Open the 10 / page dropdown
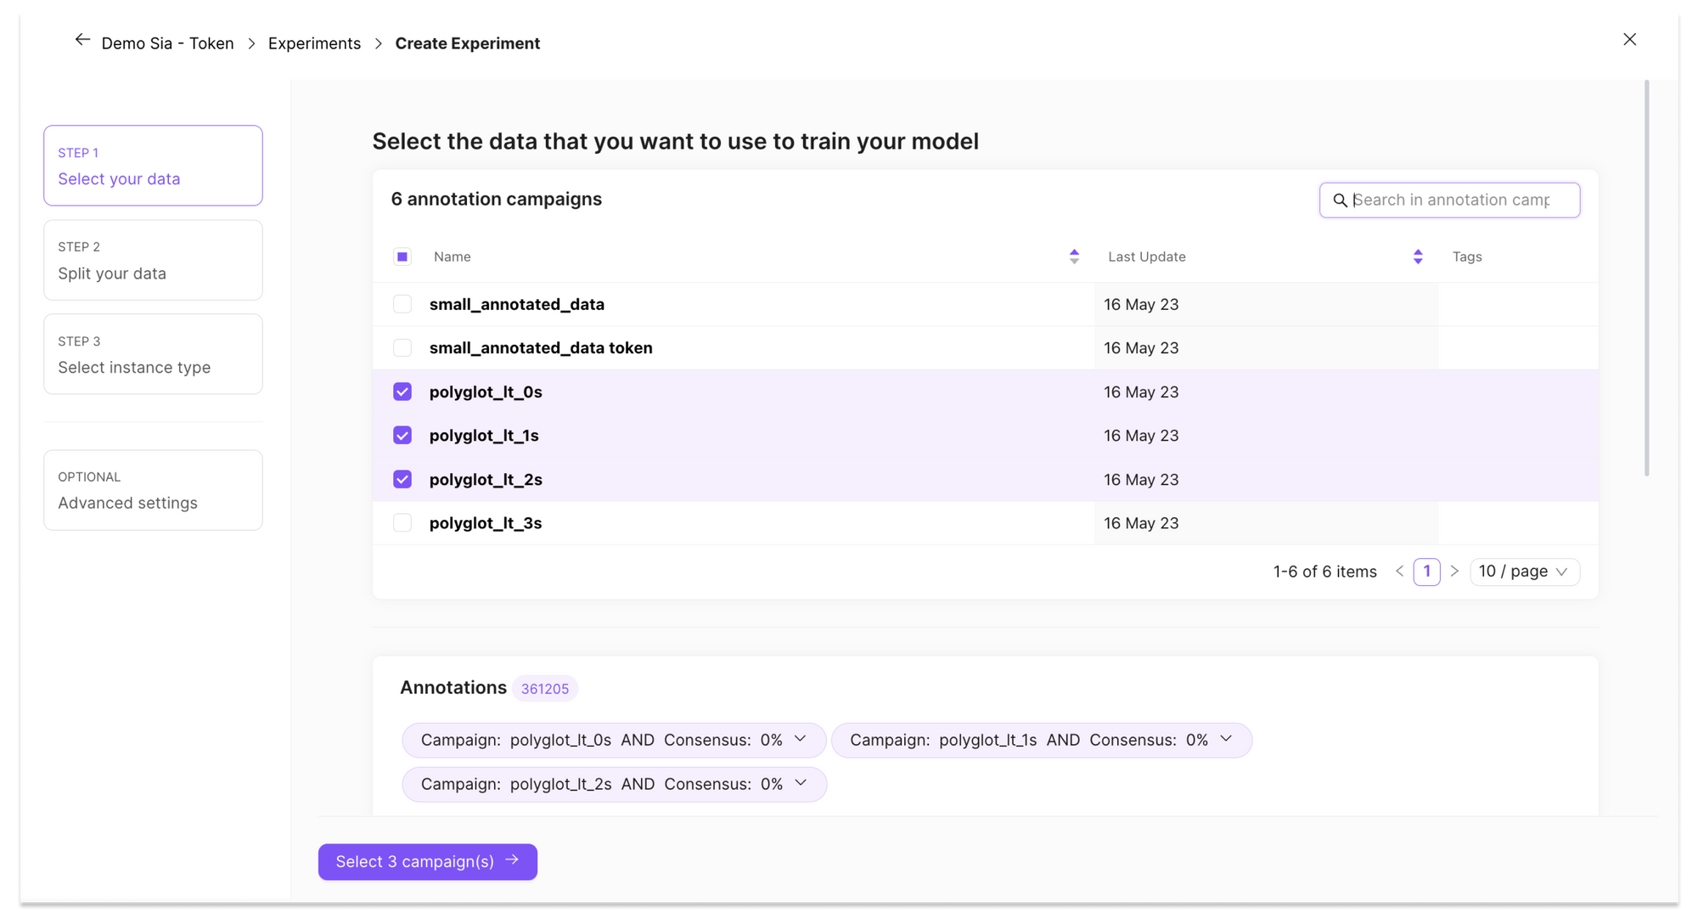The width and height of the screenshot is (1698, 913). (1524, 572)
